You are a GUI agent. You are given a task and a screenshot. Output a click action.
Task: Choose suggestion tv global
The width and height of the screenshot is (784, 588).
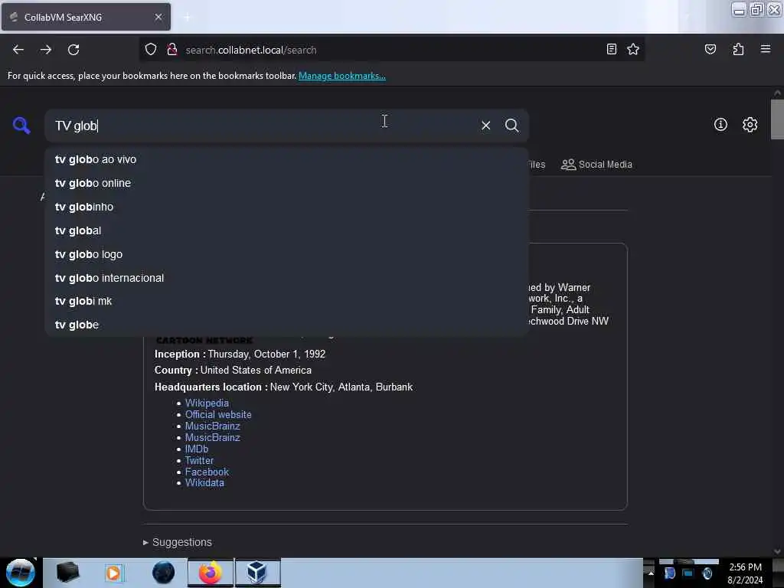point(286,230)
